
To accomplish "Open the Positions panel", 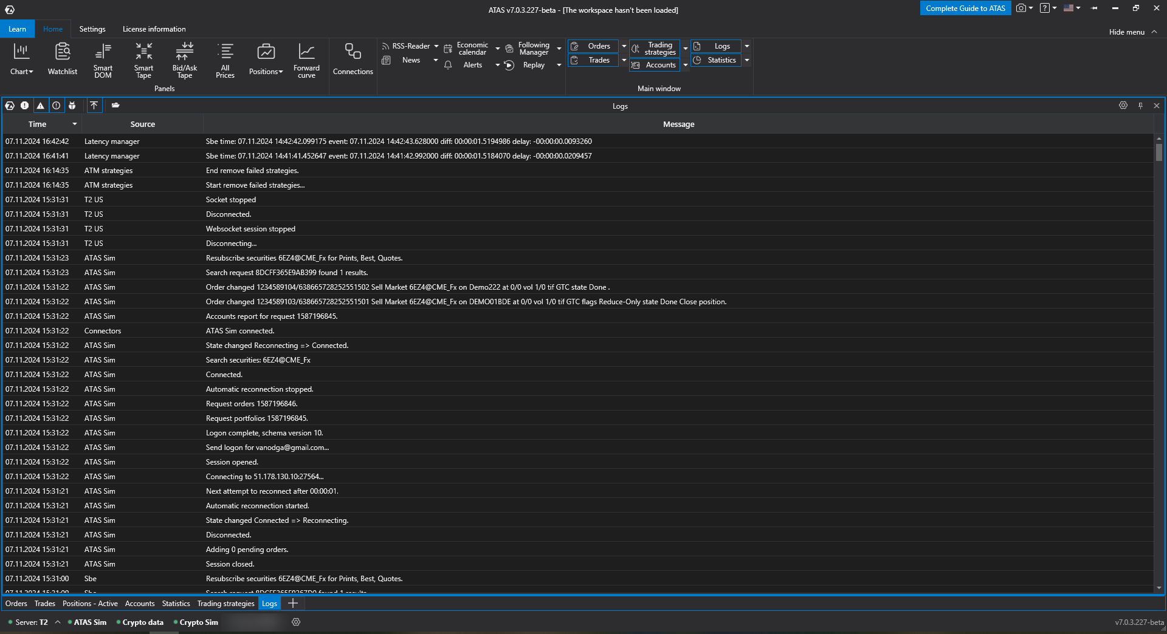I will [x=266, y=59].
